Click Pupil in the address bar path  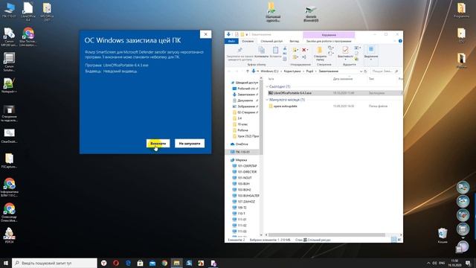pyautogui.click(x=309, y=71)
